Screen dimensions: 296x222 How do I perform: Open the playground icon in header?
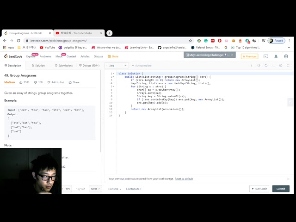tap(266, 56)
